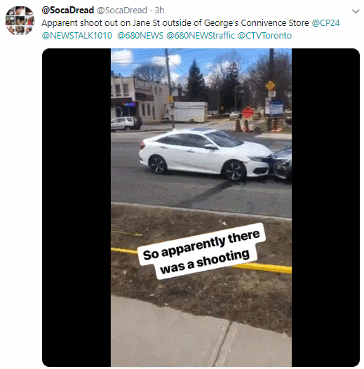Click the yellow diamond road sign in video
This screenshot has width=364, height=369.
[x=270, y=86]
